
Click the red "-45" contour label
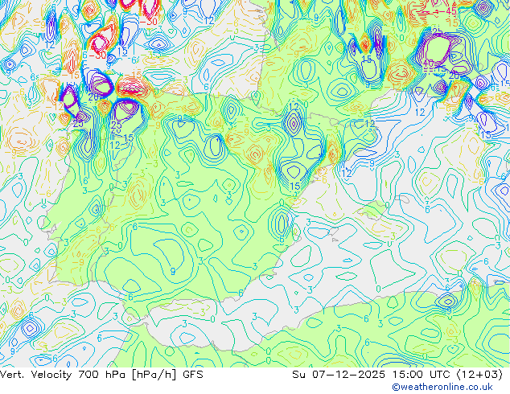(449, 11)
